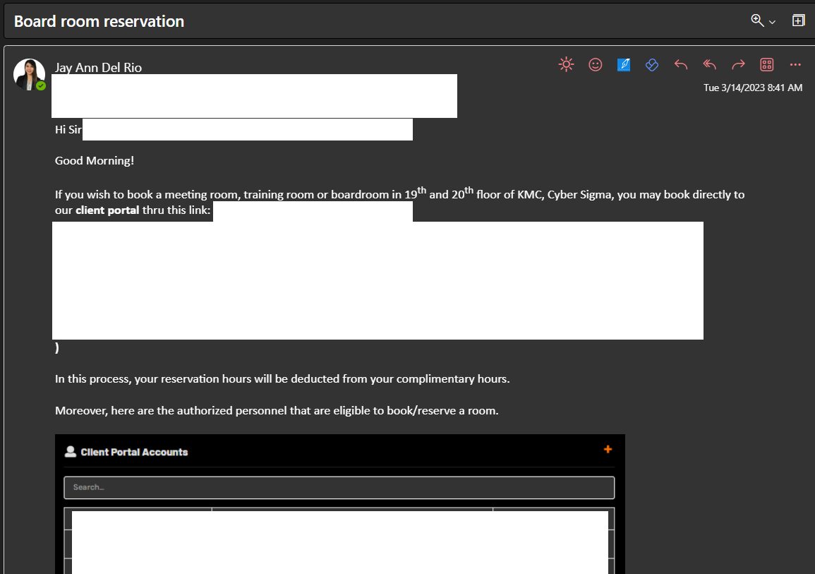Click the orange plus in Client Portal Accounts
The width and height of the screenshot is (815, 574).
click(x=608, y=449)
